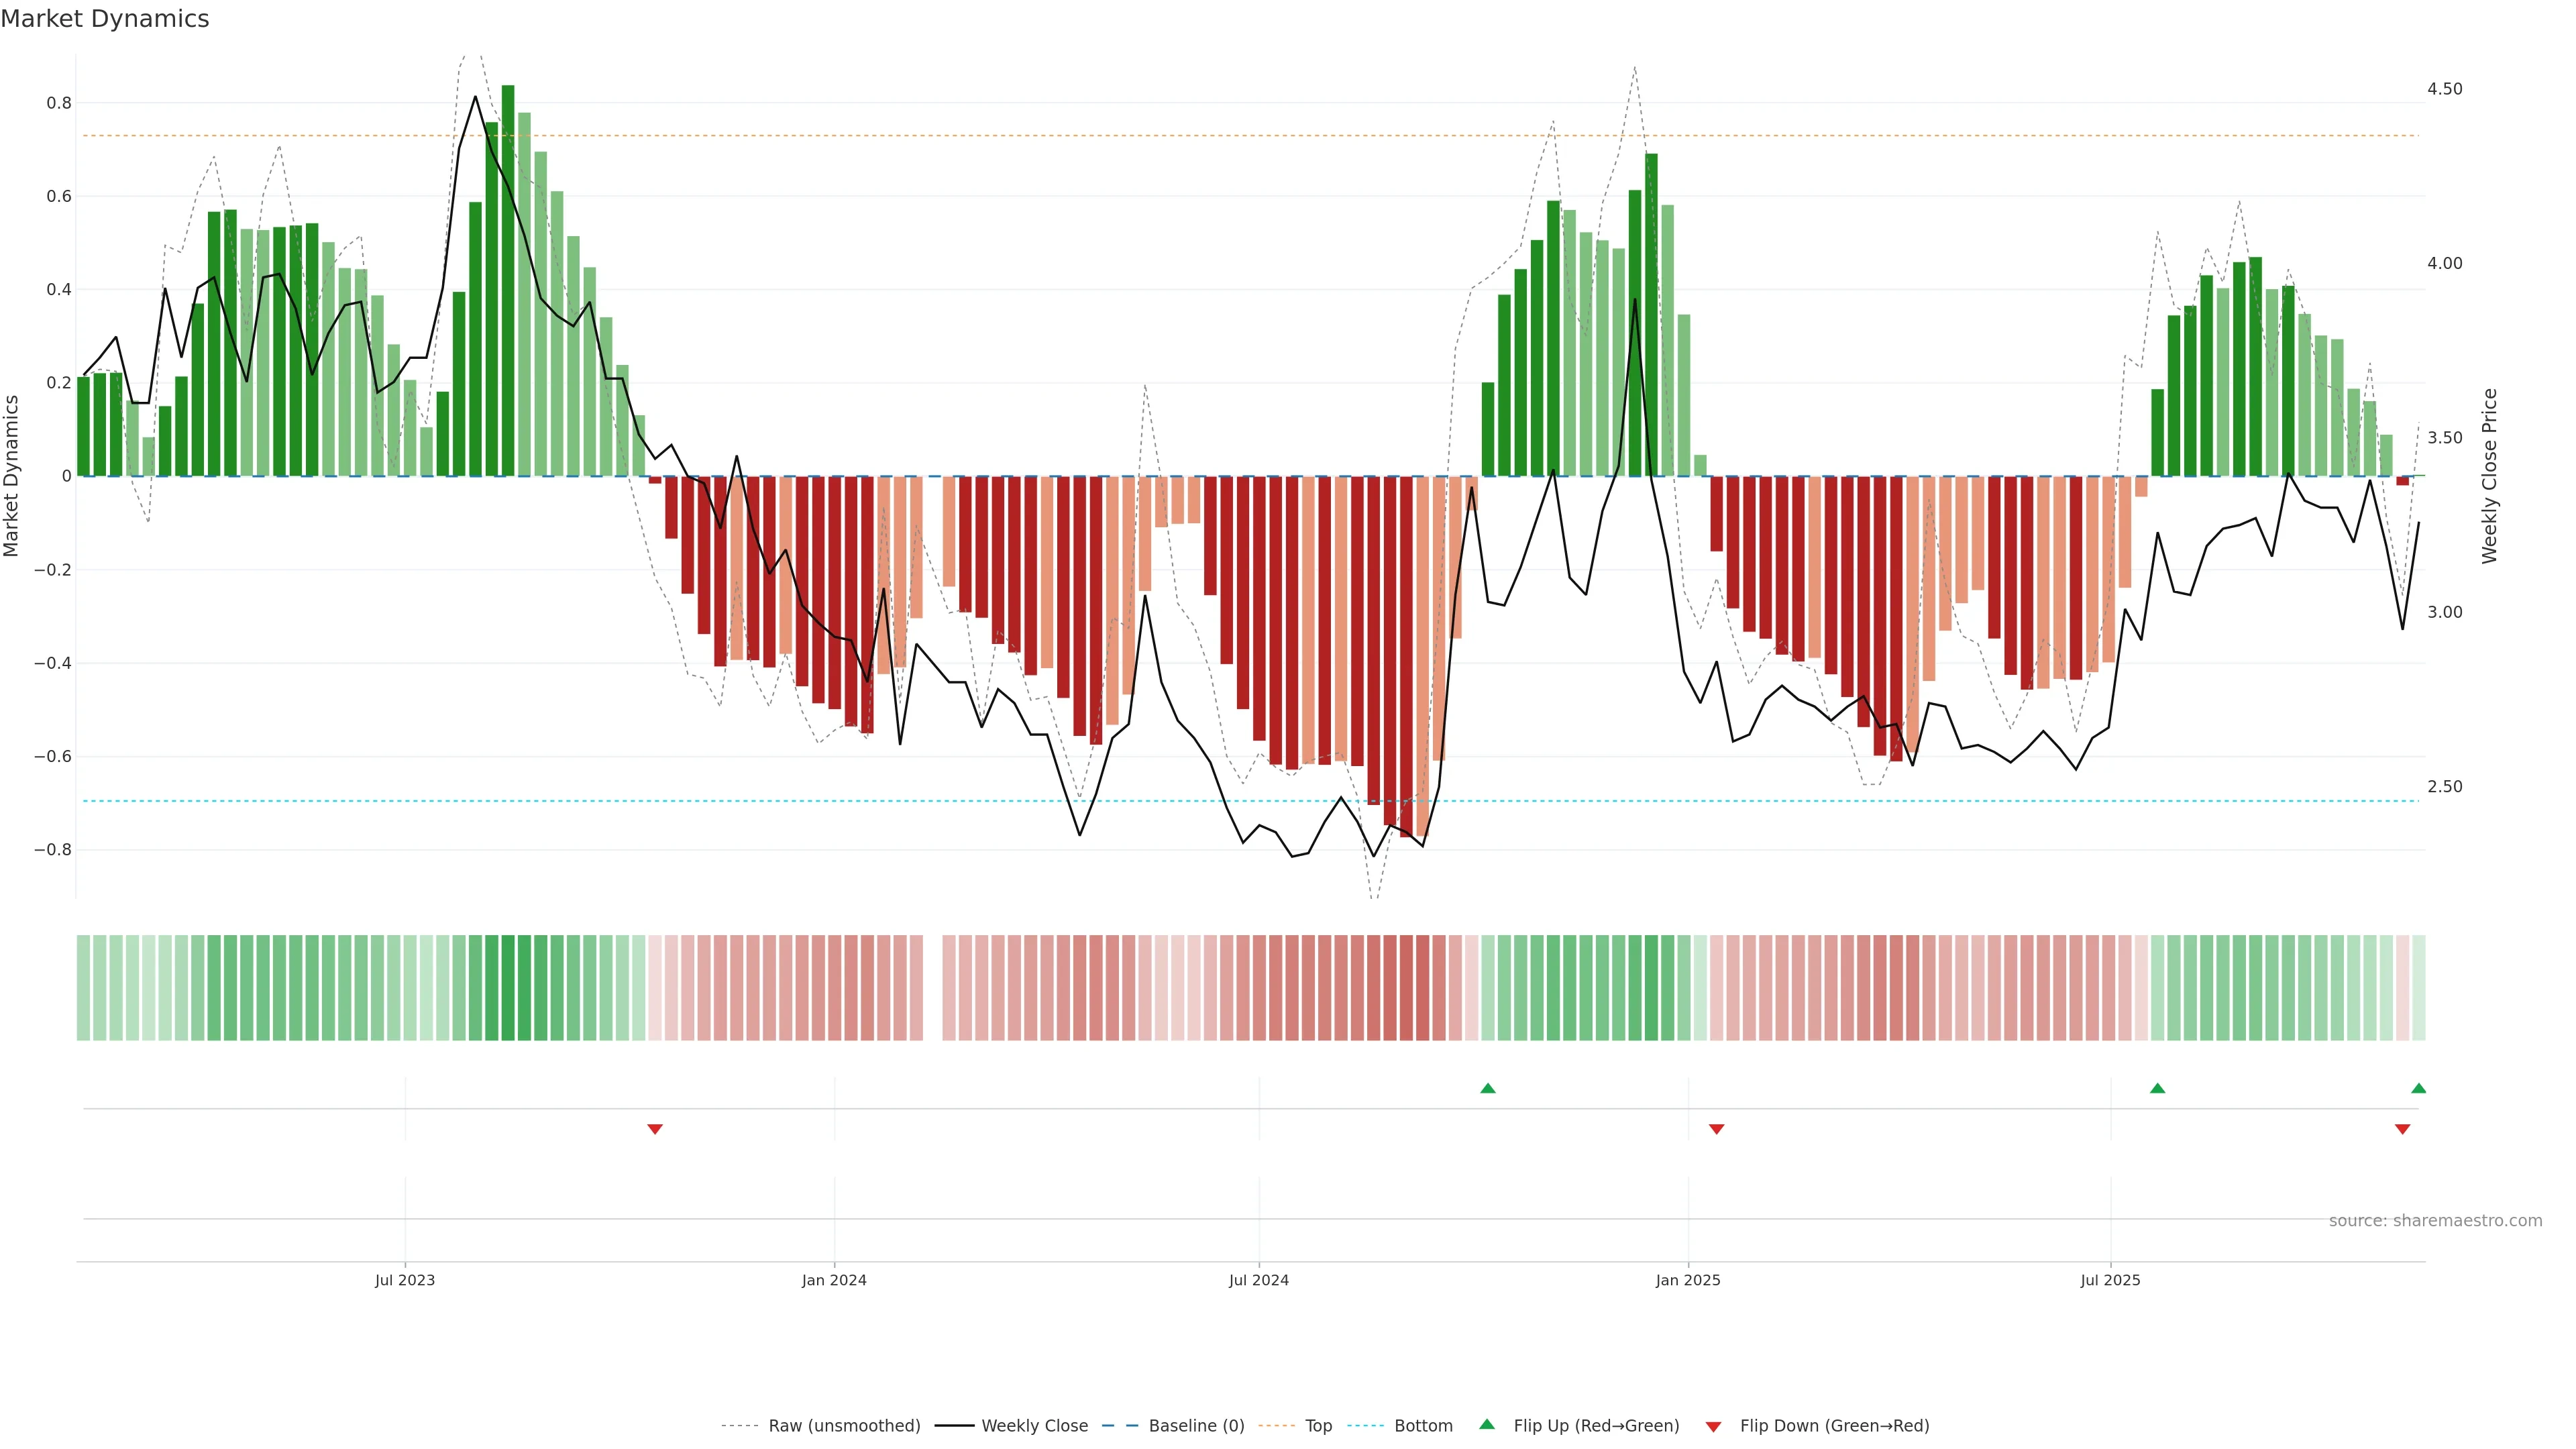2576x1449 pixels.
Task: Click the last red flip-down marker at far right
Action: coord(2402,1129)
